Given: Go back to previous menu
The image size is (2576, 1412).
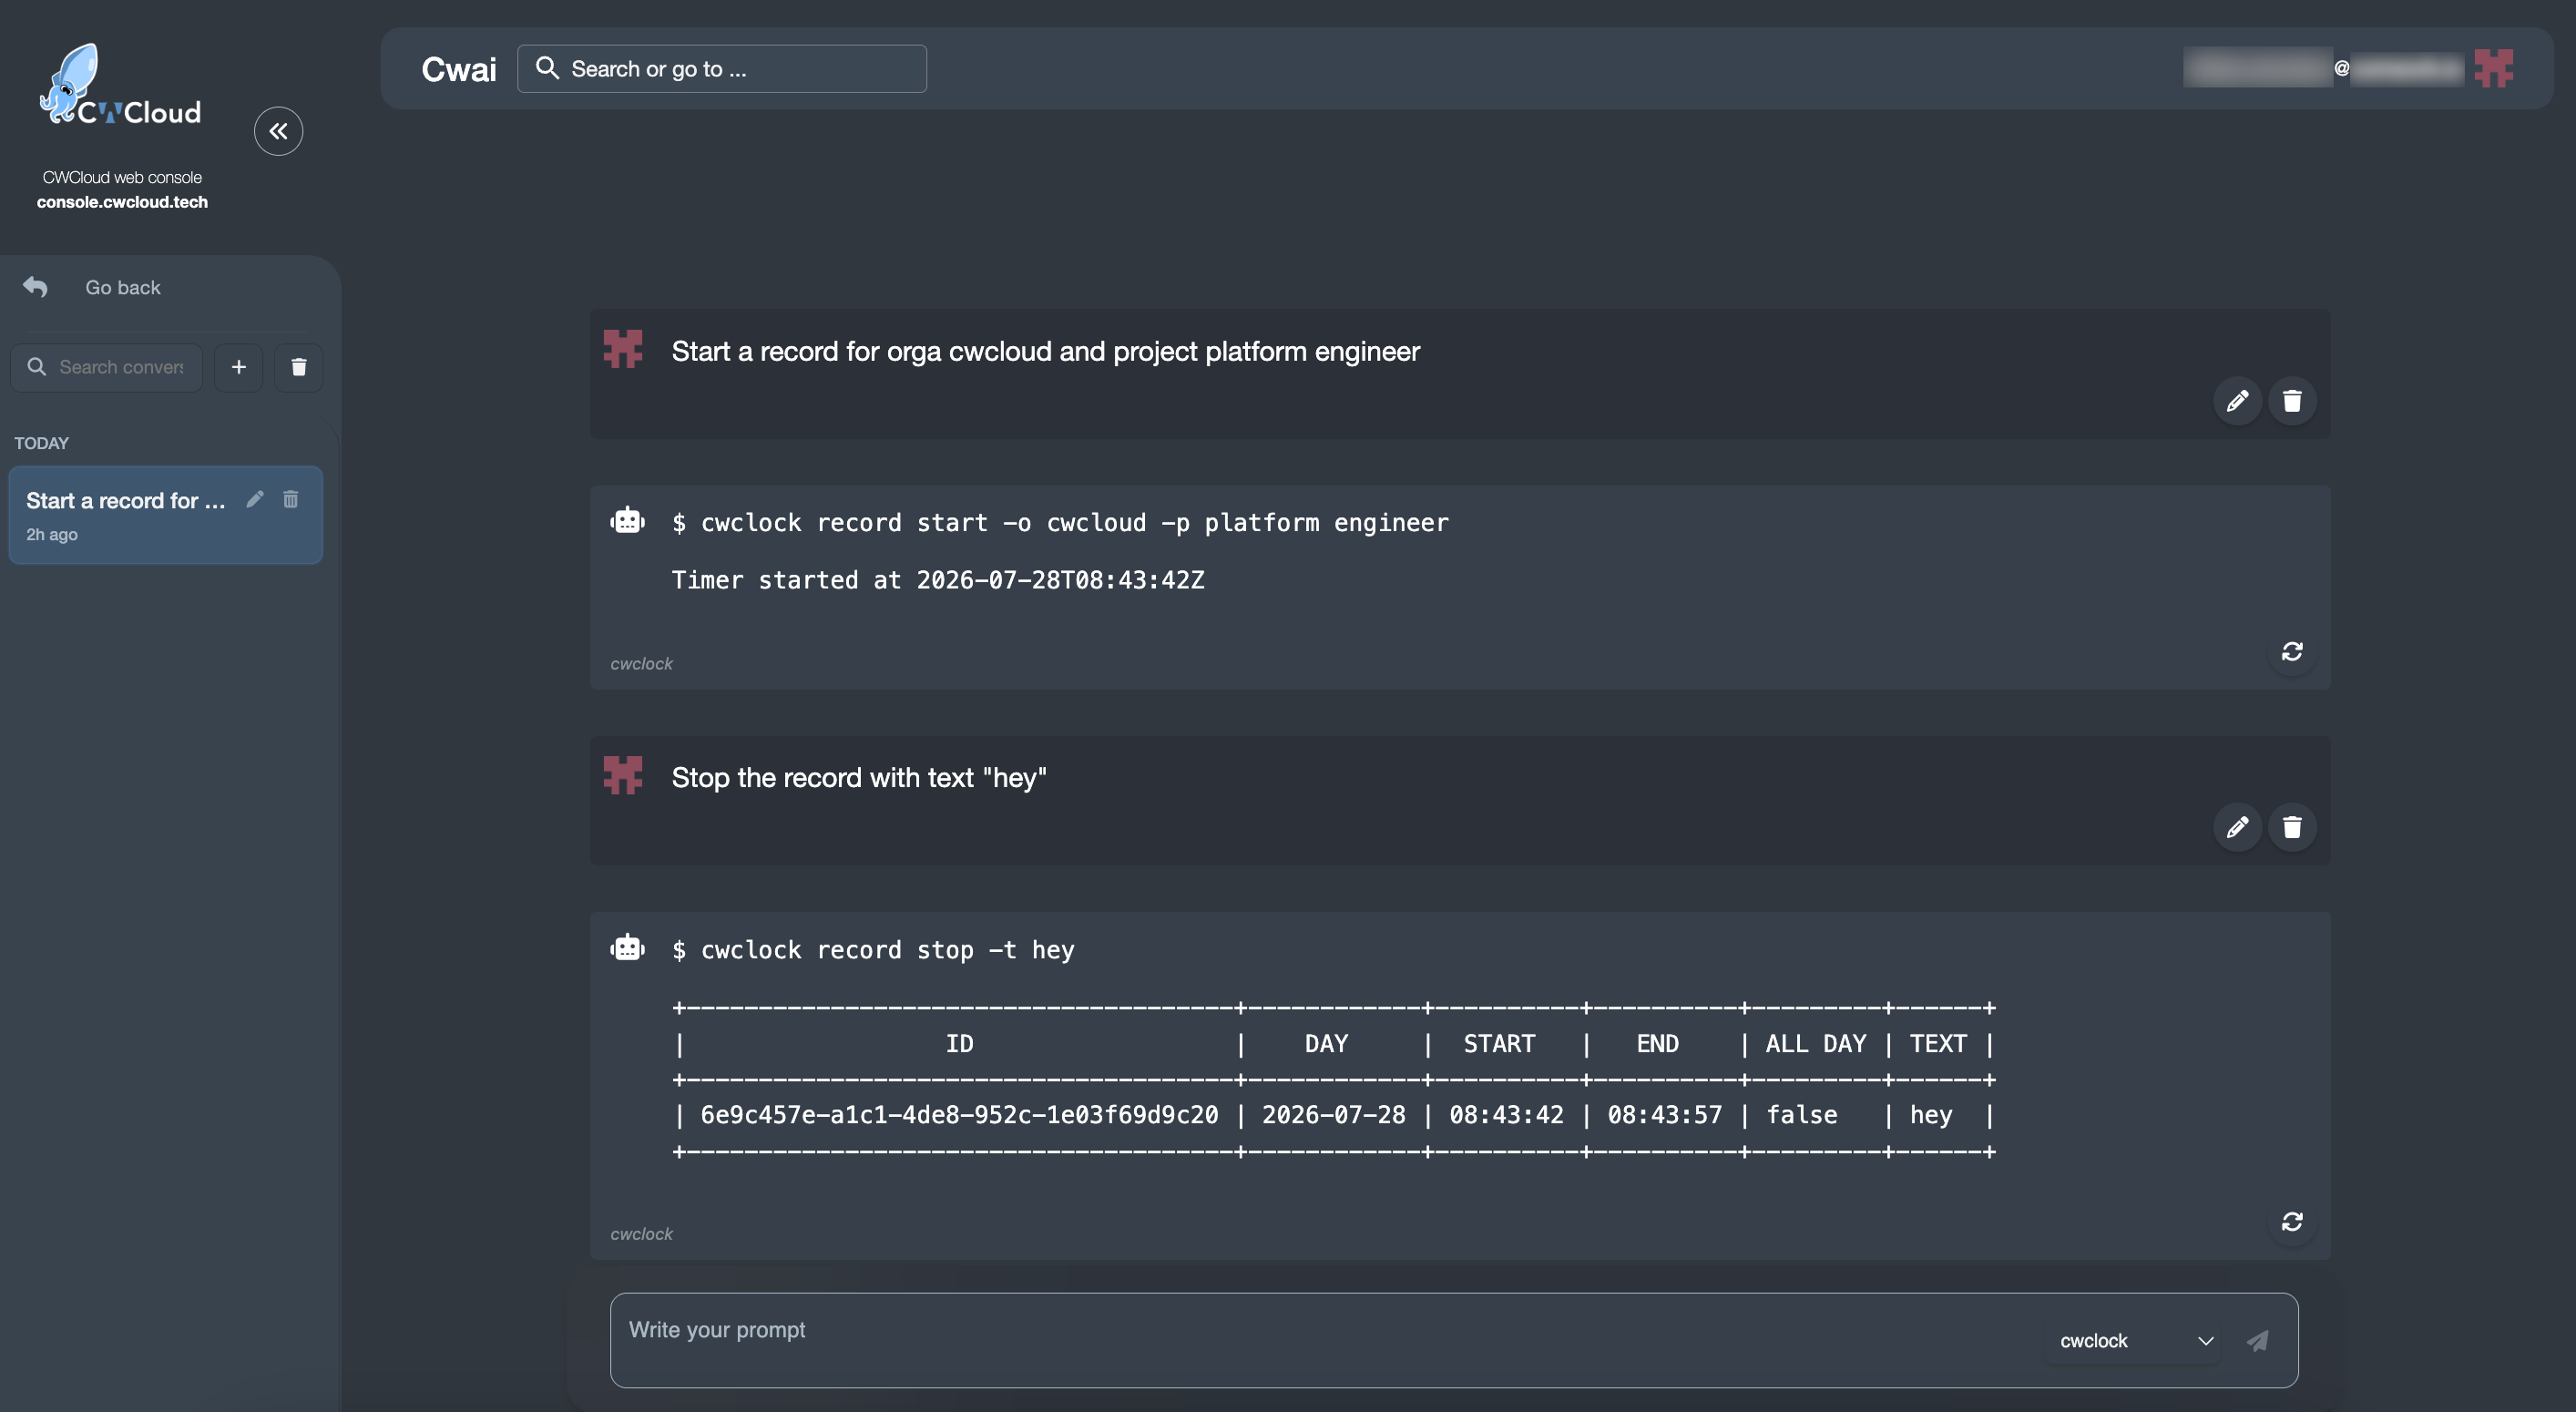Looking at the screenshot, I should click(x=122, y=287).
